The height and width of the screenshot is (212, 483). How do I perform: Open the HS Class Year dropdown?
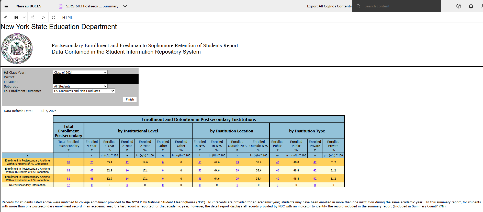click(x=80, y=72)
